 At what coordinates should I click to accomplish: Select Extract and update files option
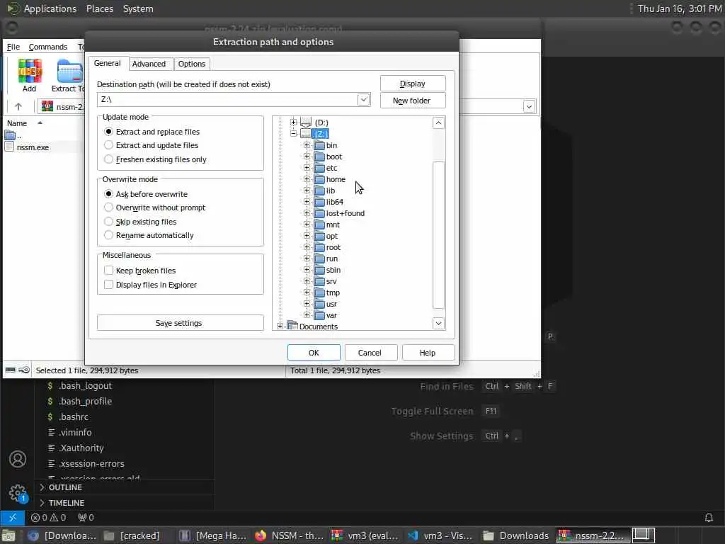[108, 145]
